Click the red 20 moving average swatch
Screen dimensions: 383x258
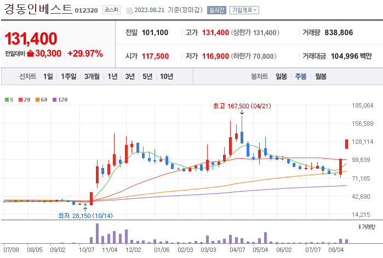[x=20, y=99]
